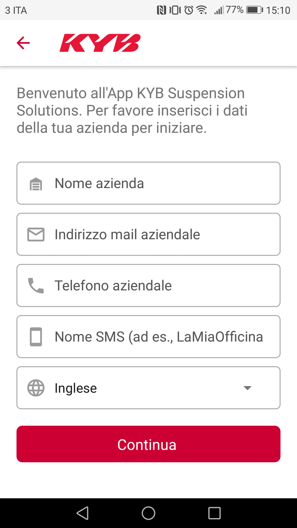Select the Telefono aziendale input
The height and width of the screenshot is (528, 297).
coord(165,285)
